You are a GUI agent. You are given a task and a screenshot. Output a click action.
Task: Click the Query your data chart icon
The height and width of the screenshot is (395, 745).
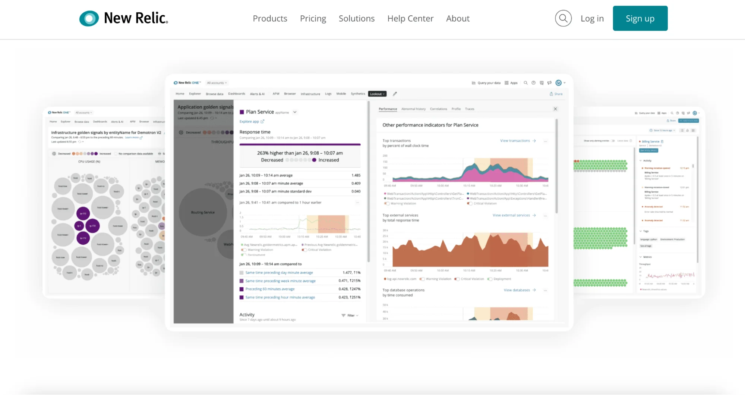point(473,83)
